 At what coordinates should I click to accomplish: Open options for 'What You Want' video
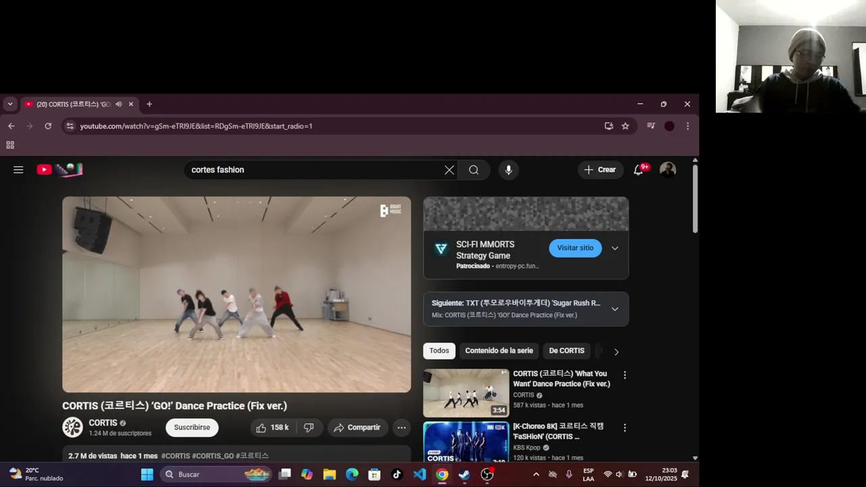pos(624,375)
